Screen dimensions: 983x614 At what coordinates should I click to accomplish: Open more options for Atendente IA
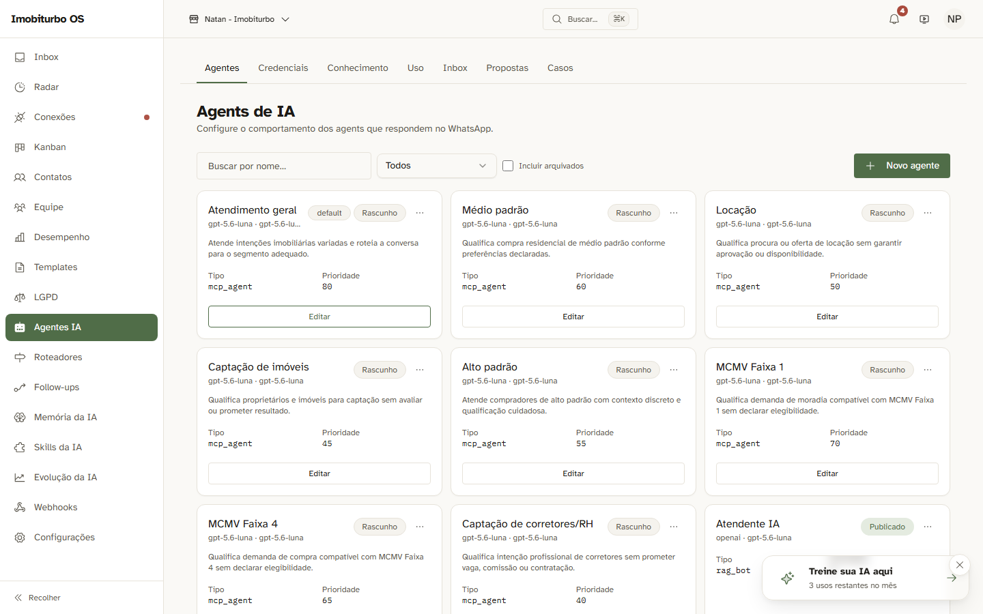[x=928, y=527]
